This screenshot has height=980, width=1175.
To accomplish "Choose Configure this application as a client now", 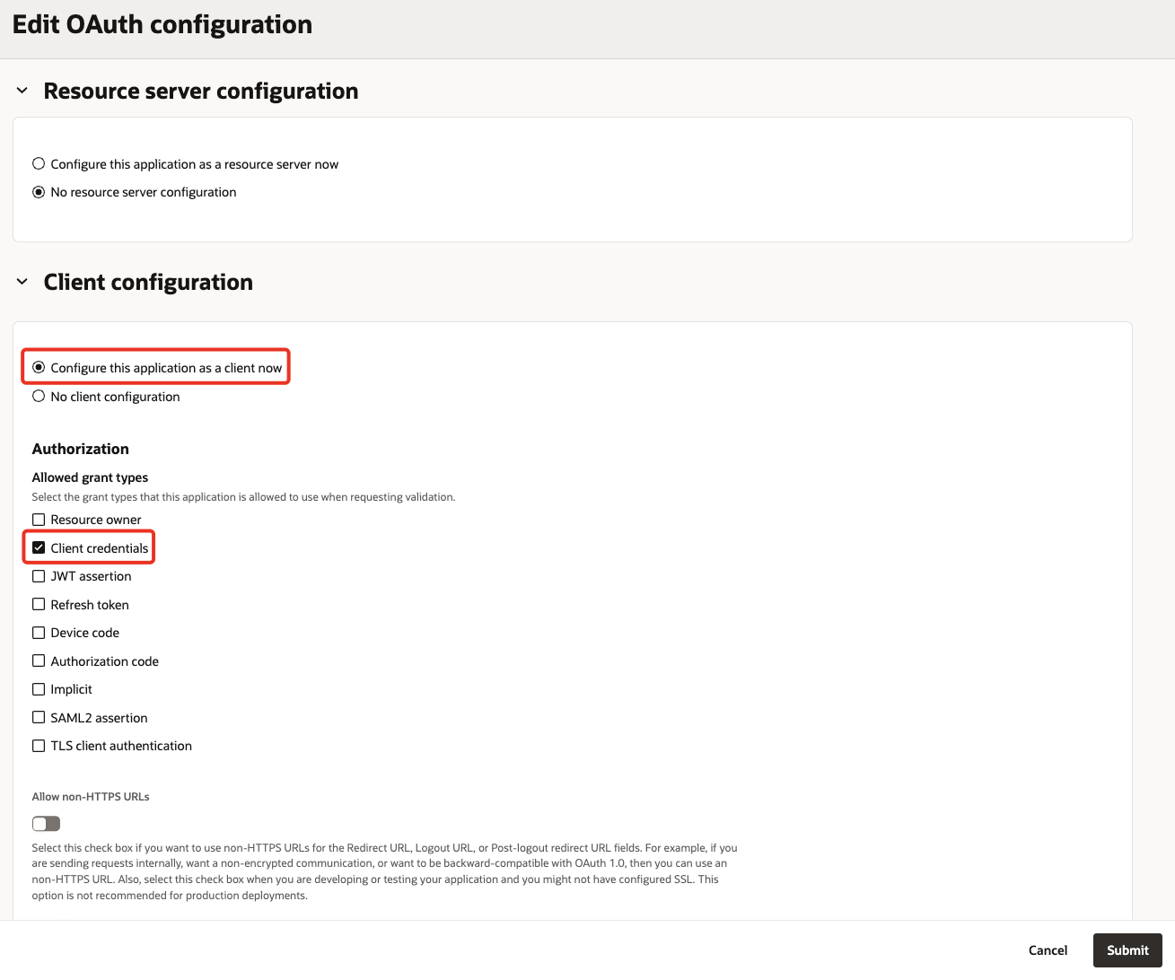I will click(x=39, y=368).
